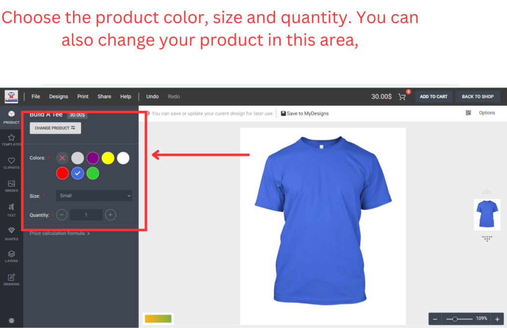Select the Drawing tool icon
Image resolution: width=507 pixels, height=328 pixels.
coord(11,280)
